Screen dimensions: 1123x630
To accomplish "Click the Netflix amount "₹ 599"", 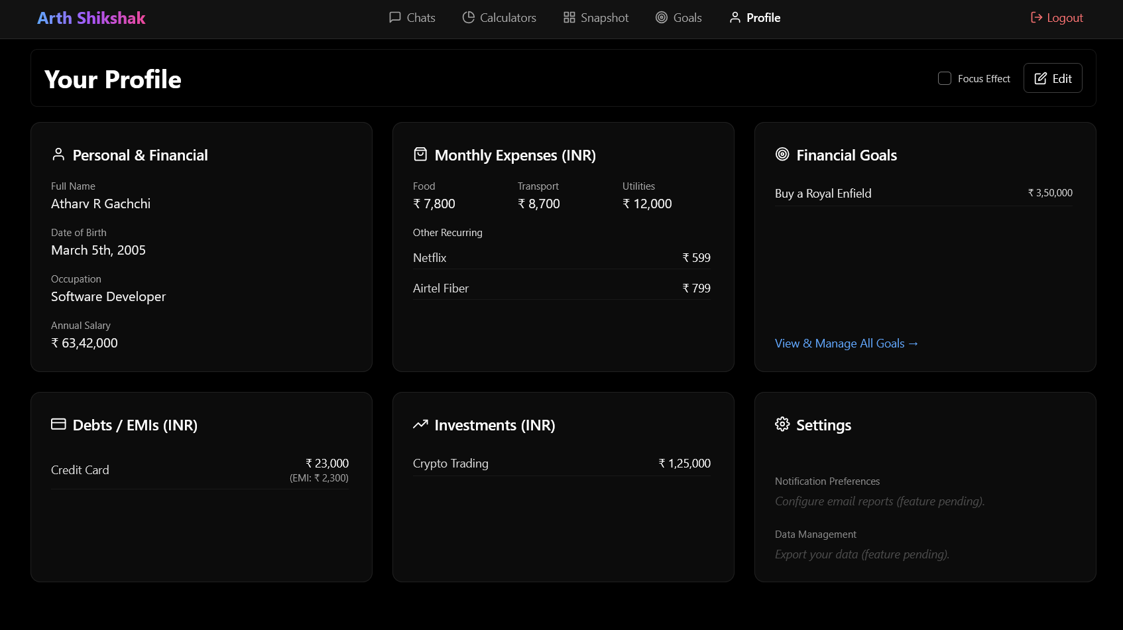I will pos(696,258).
